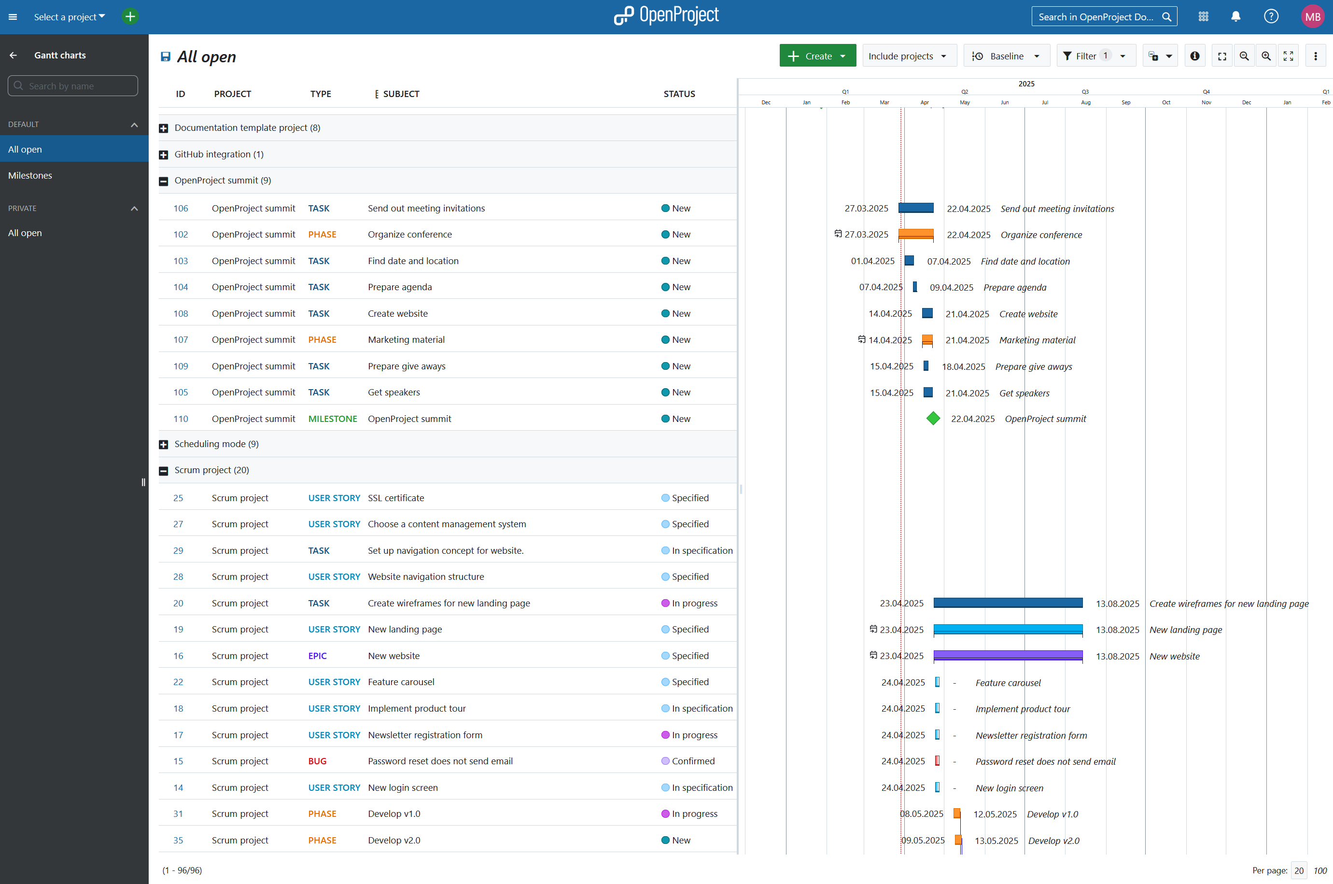This screenshot has height=884, width=1333.
Task: Open the notifications bell
Action: click(x=1235, y=16)
